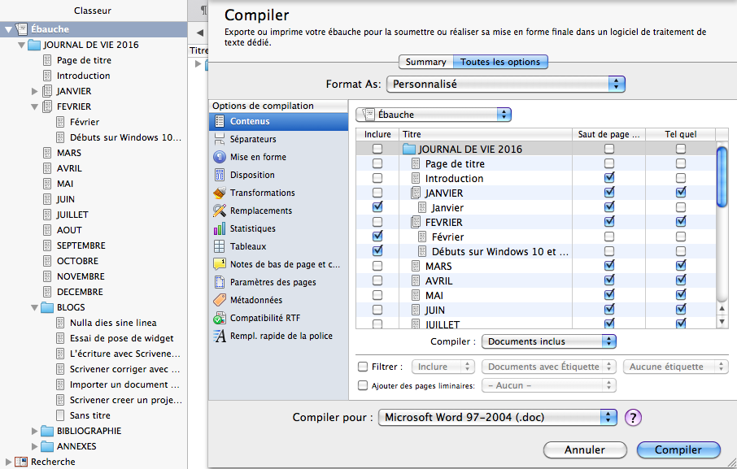The image size is (737, 469).
Task: Open Notes de bas de page options
Action: coord(277,264)
